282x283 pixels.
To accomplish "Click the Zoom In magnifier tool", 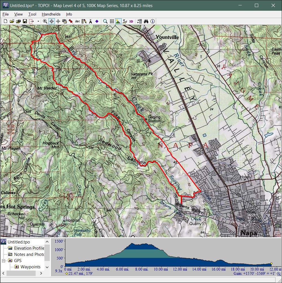I will coord(45,21).
